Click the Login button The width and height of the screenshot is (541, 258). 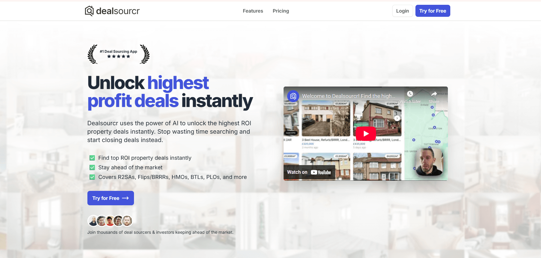point(402,11)
